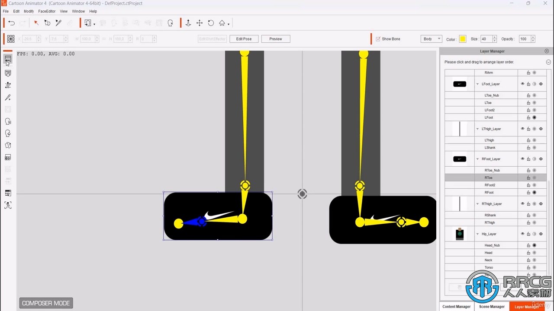Click the yellow bone Color swatch

(x=463, y=39)
